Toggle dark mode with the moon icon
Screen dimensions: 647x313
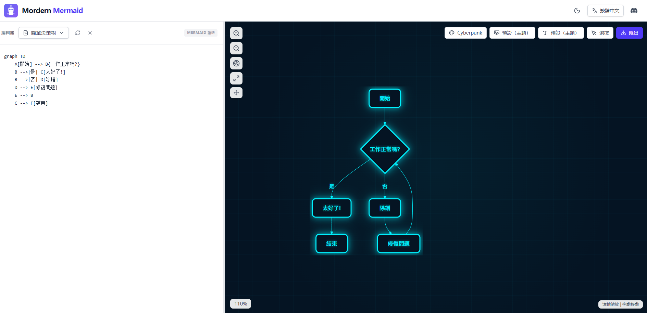coord(577,11)
